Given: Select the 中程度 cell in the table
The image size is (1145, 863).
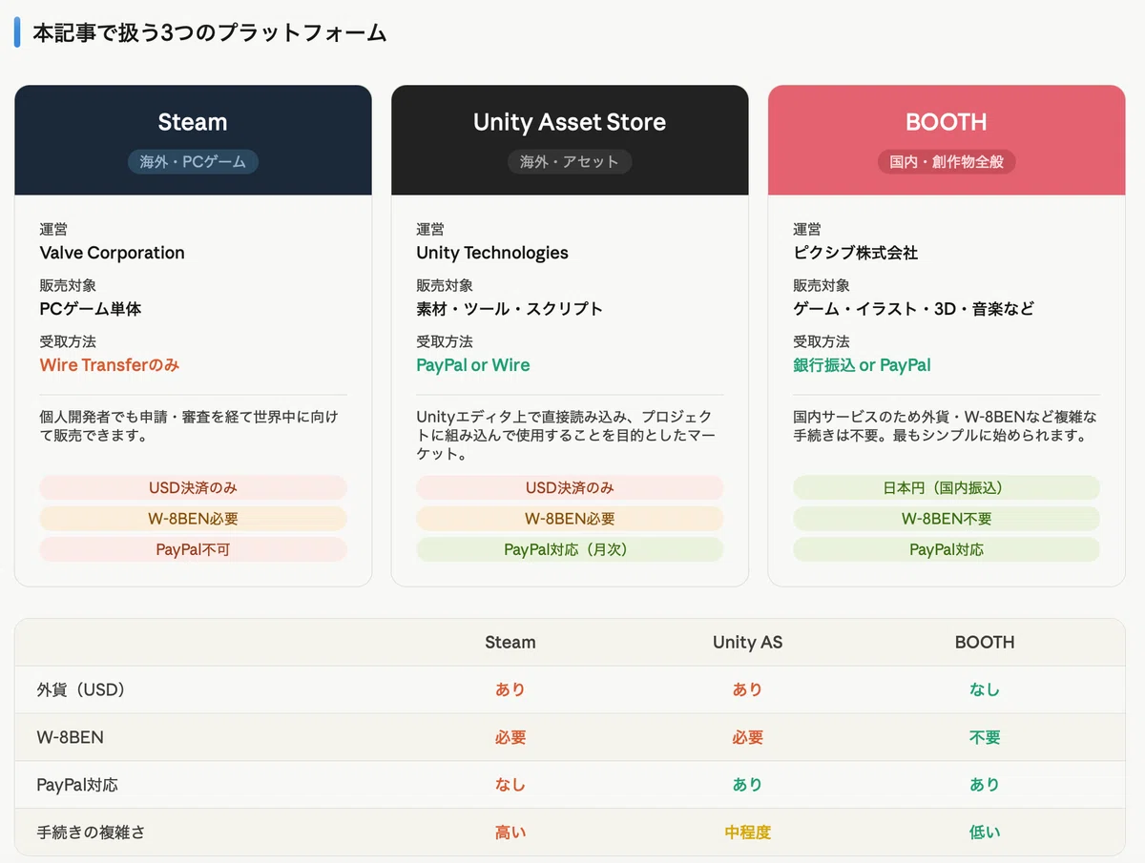Looking at the screenshot, I should (x=747, y=832).
